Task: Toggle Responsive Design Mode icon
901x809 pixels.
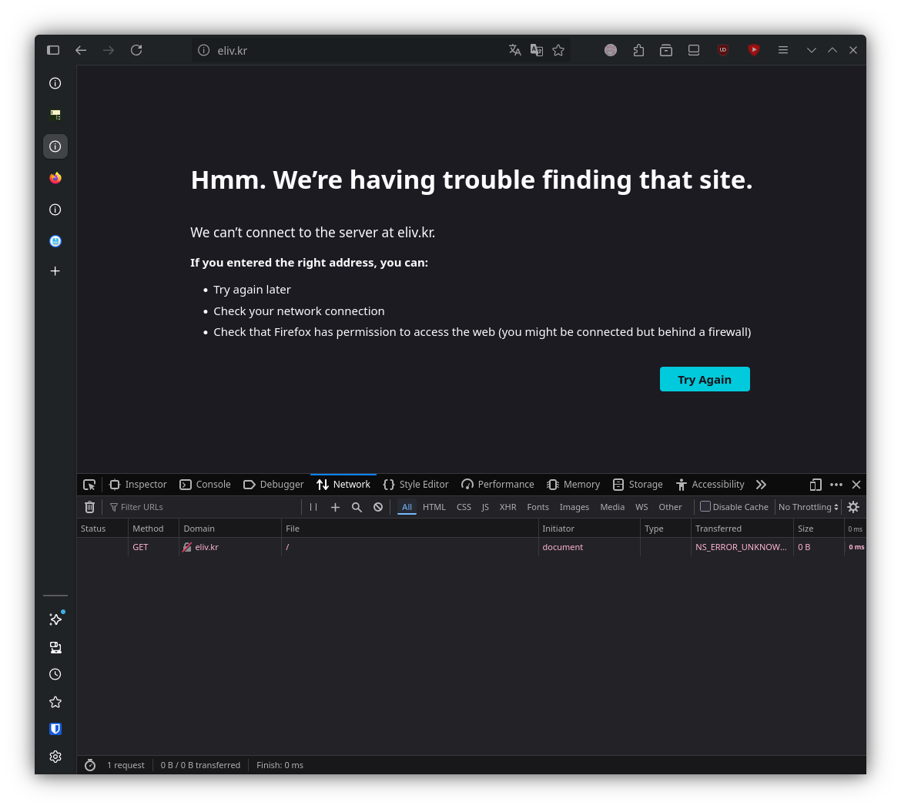Action: point(816,485)
